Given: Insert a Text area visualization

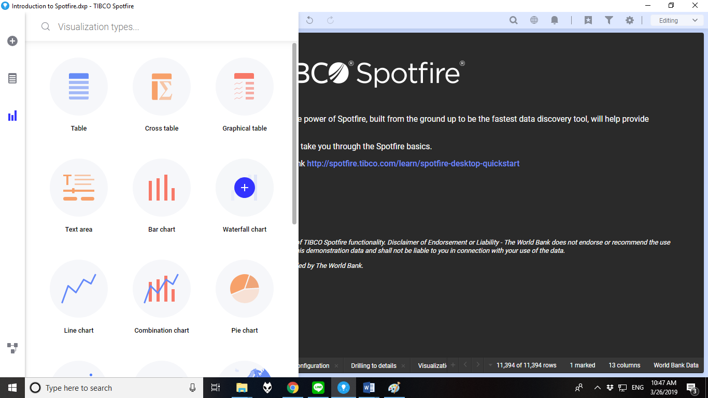Looking at the screenshot, I should 79,188.
